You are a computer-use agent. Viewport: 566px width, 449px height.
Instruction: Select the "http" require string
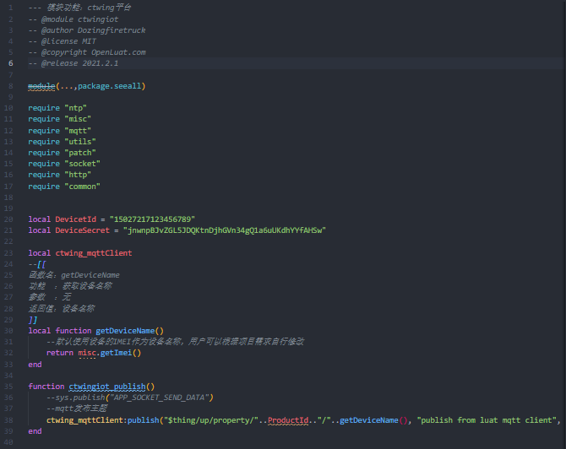[78, 175]
